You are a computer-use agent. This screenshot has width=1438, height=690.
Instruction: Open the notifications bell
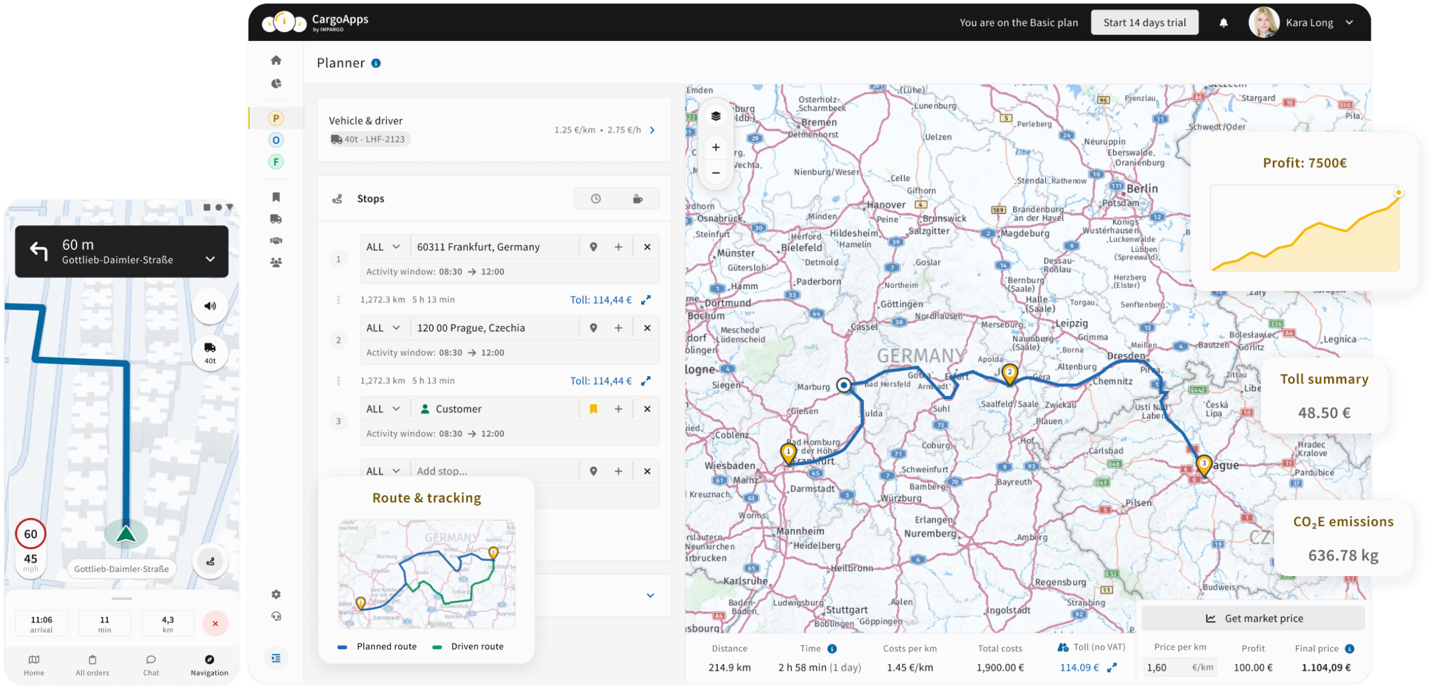click(x=1223, y=23)
